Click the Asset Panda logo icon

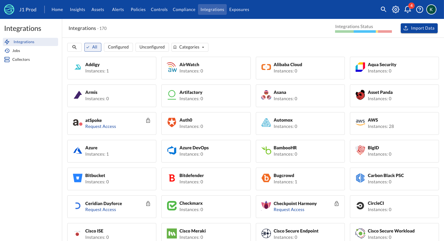click(360, 95)
